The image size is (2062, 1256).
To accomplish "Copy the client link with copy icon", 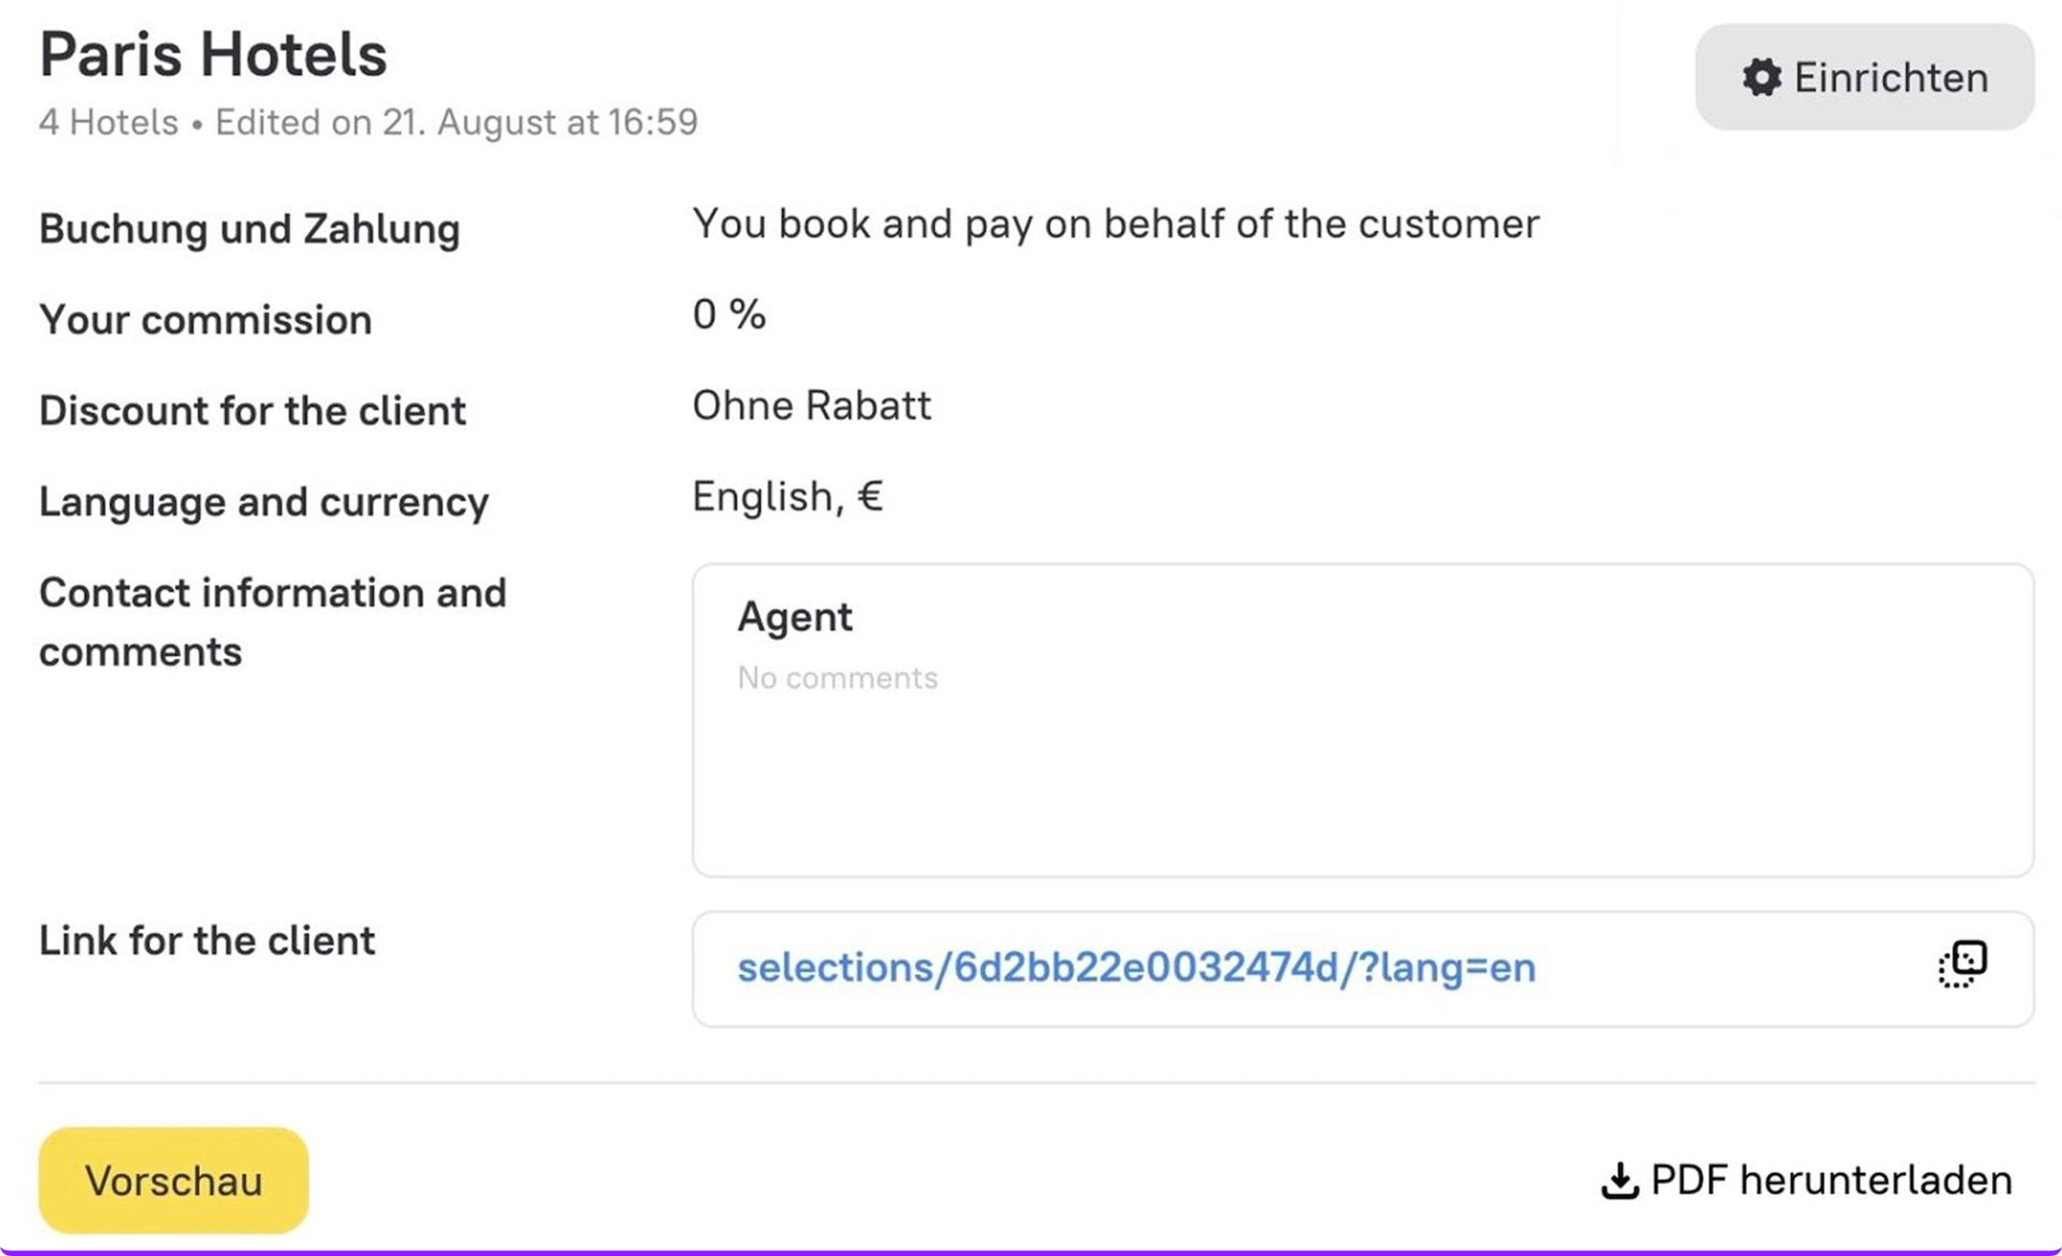I will [x=1962, y=965].
